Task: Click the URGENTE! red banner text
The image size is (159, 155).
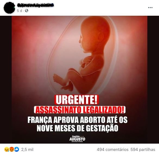Action: coord(77,100)
